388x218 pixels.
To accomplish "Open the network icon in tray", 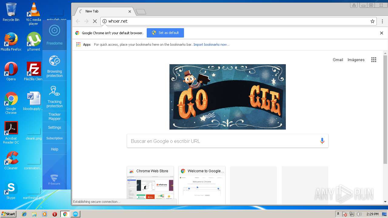I will tap(352, 214).
